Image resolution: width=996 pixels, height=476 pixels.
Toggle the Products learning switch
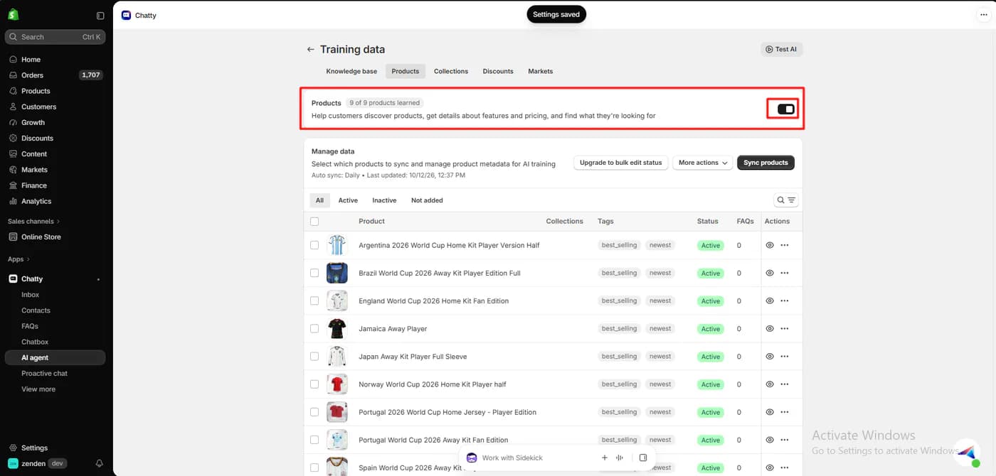tap(786, 109)
